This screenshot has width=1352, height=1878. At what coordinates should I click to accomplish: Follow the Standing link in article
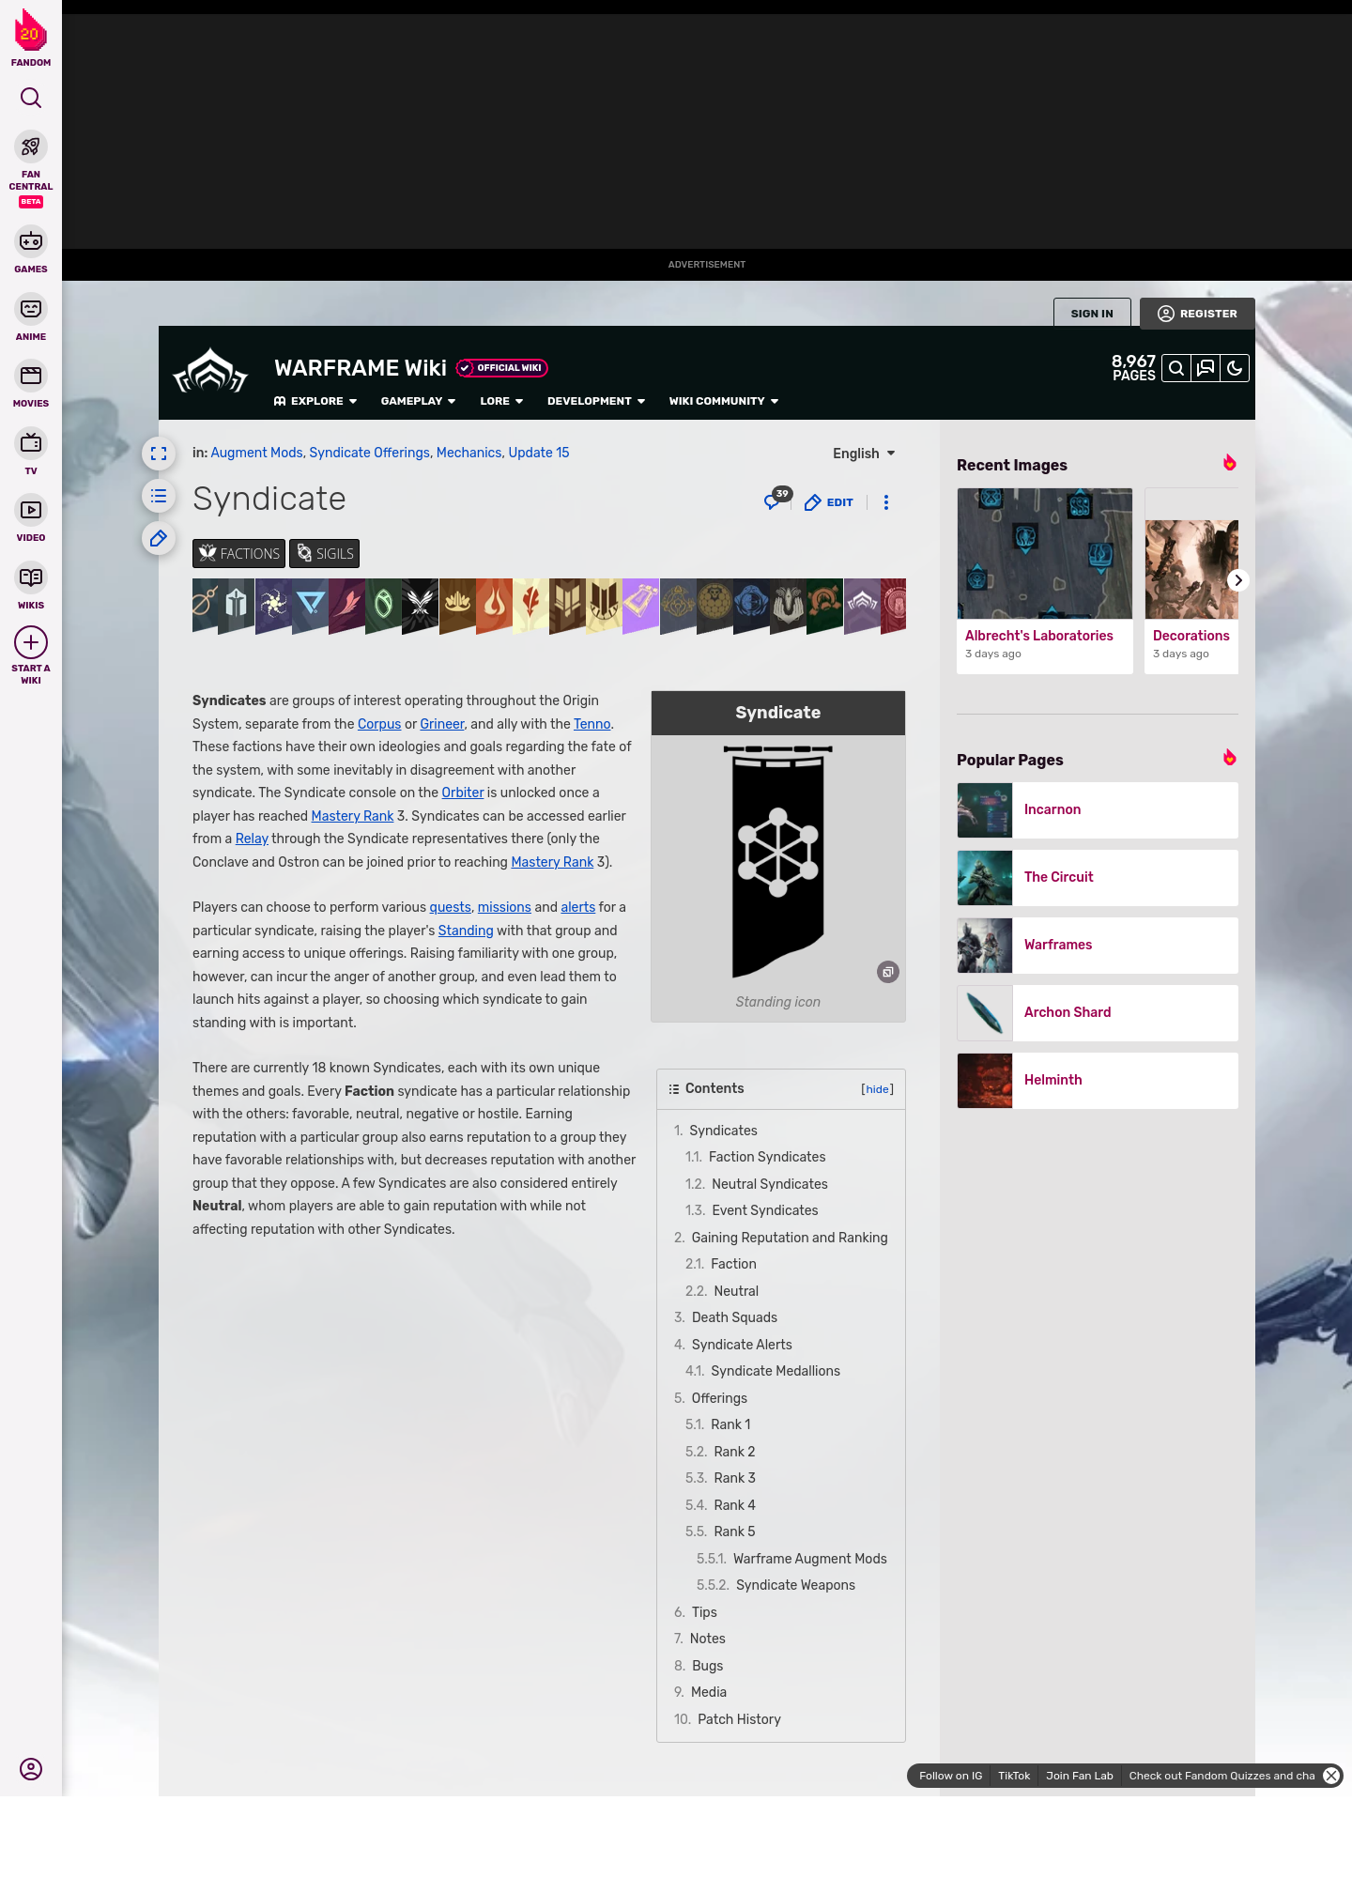pos(466,931)
